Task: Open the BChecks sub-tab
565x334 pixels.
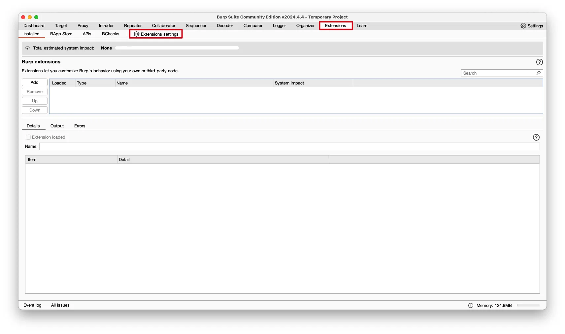Action: [111, 34]
